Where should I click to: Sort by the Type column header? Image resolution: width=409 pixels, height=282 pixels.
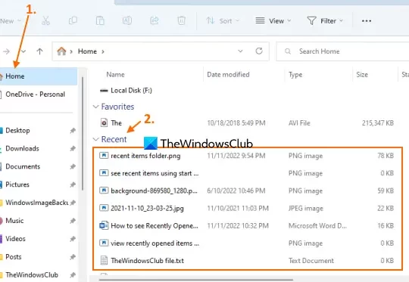295,75
